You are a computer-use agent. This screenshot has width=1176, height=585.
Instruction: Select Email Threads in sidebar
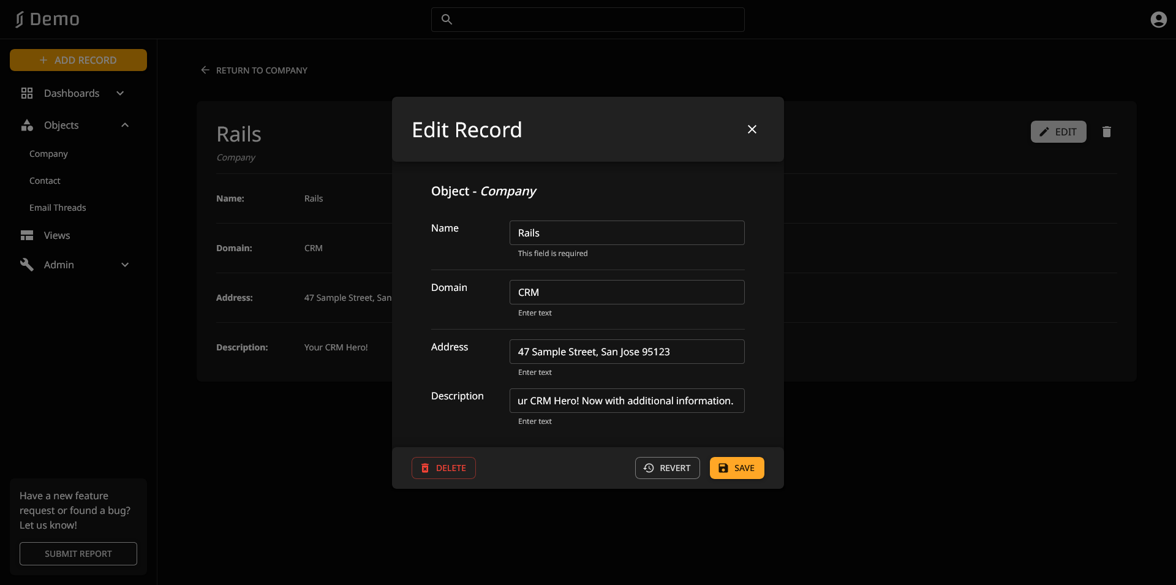click(58, 208)
